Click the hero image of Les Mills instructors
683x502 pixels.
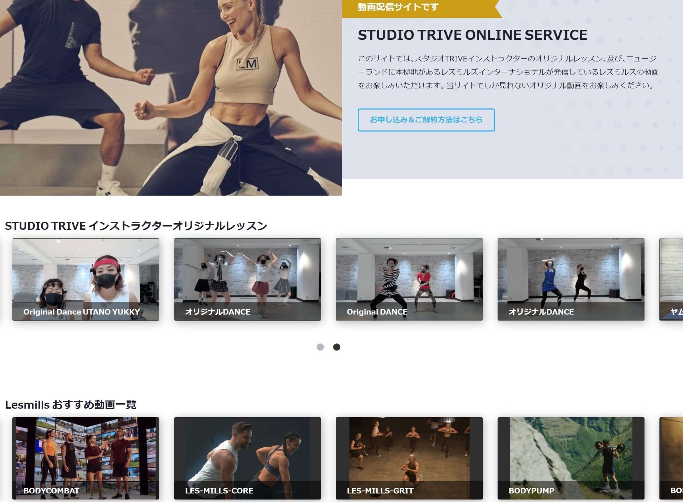171,98
